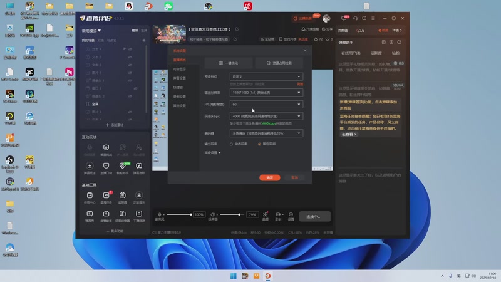
Task: Open the 房管助手 room manager tool
Action: click(x=106, y=216)
